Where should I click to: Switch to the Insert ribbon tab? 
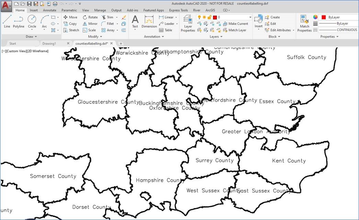[x=34, y=10]
